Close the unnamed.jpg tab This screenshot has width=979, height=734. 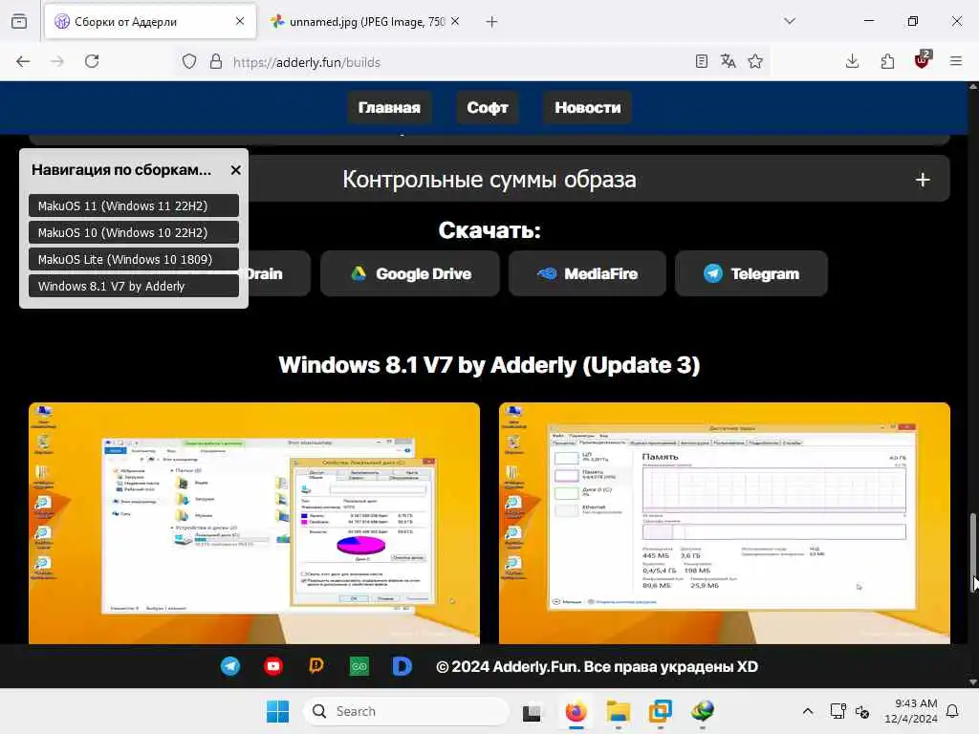pyautogui.click(x=455, y=21)
